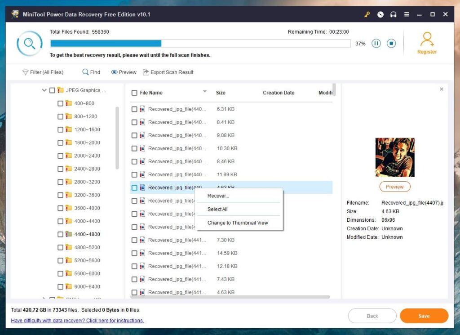
Task: Select the 6000~6400 folder
Action: point(87,286)
